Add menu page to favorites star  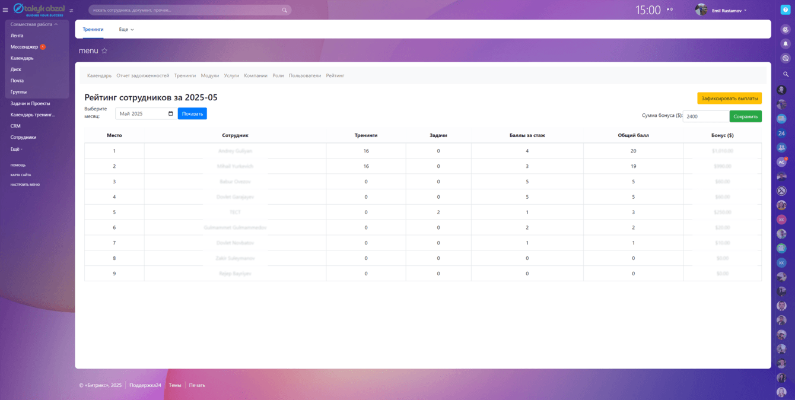pos(104,51)
